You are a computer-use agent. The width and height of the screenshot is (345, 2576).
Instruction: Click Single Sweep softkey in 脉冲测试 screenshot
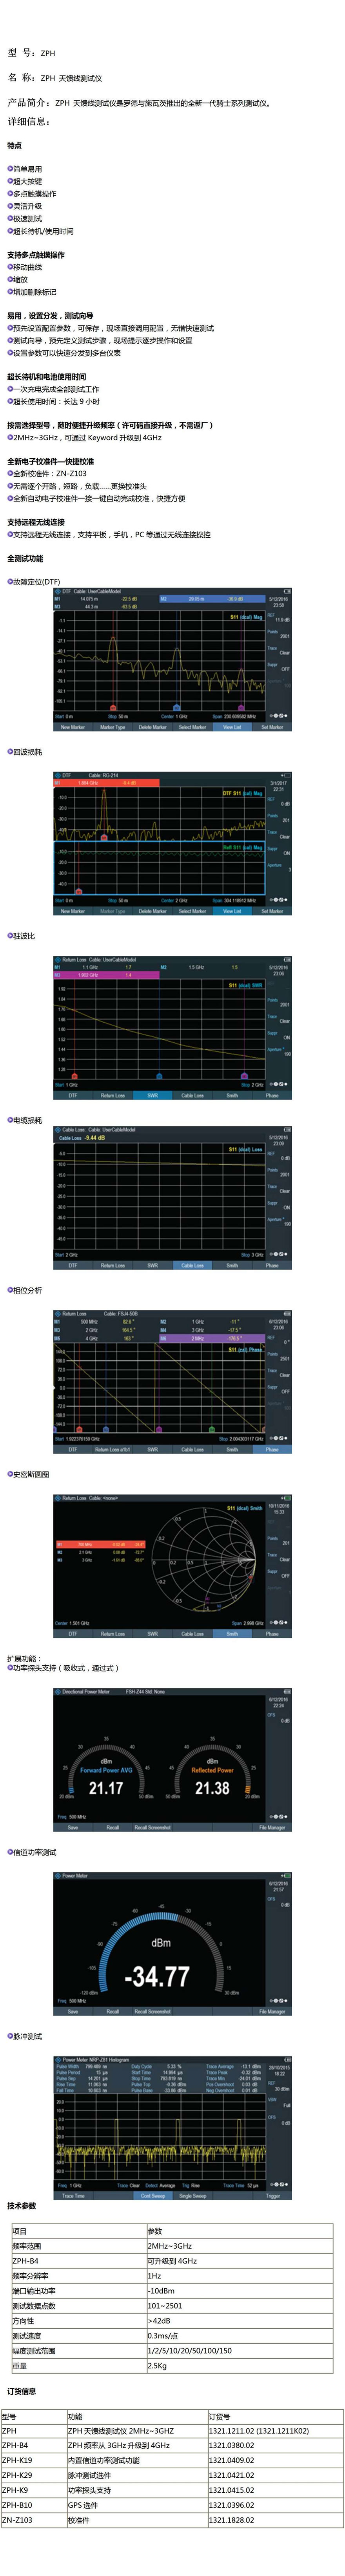coord(192,2195)
